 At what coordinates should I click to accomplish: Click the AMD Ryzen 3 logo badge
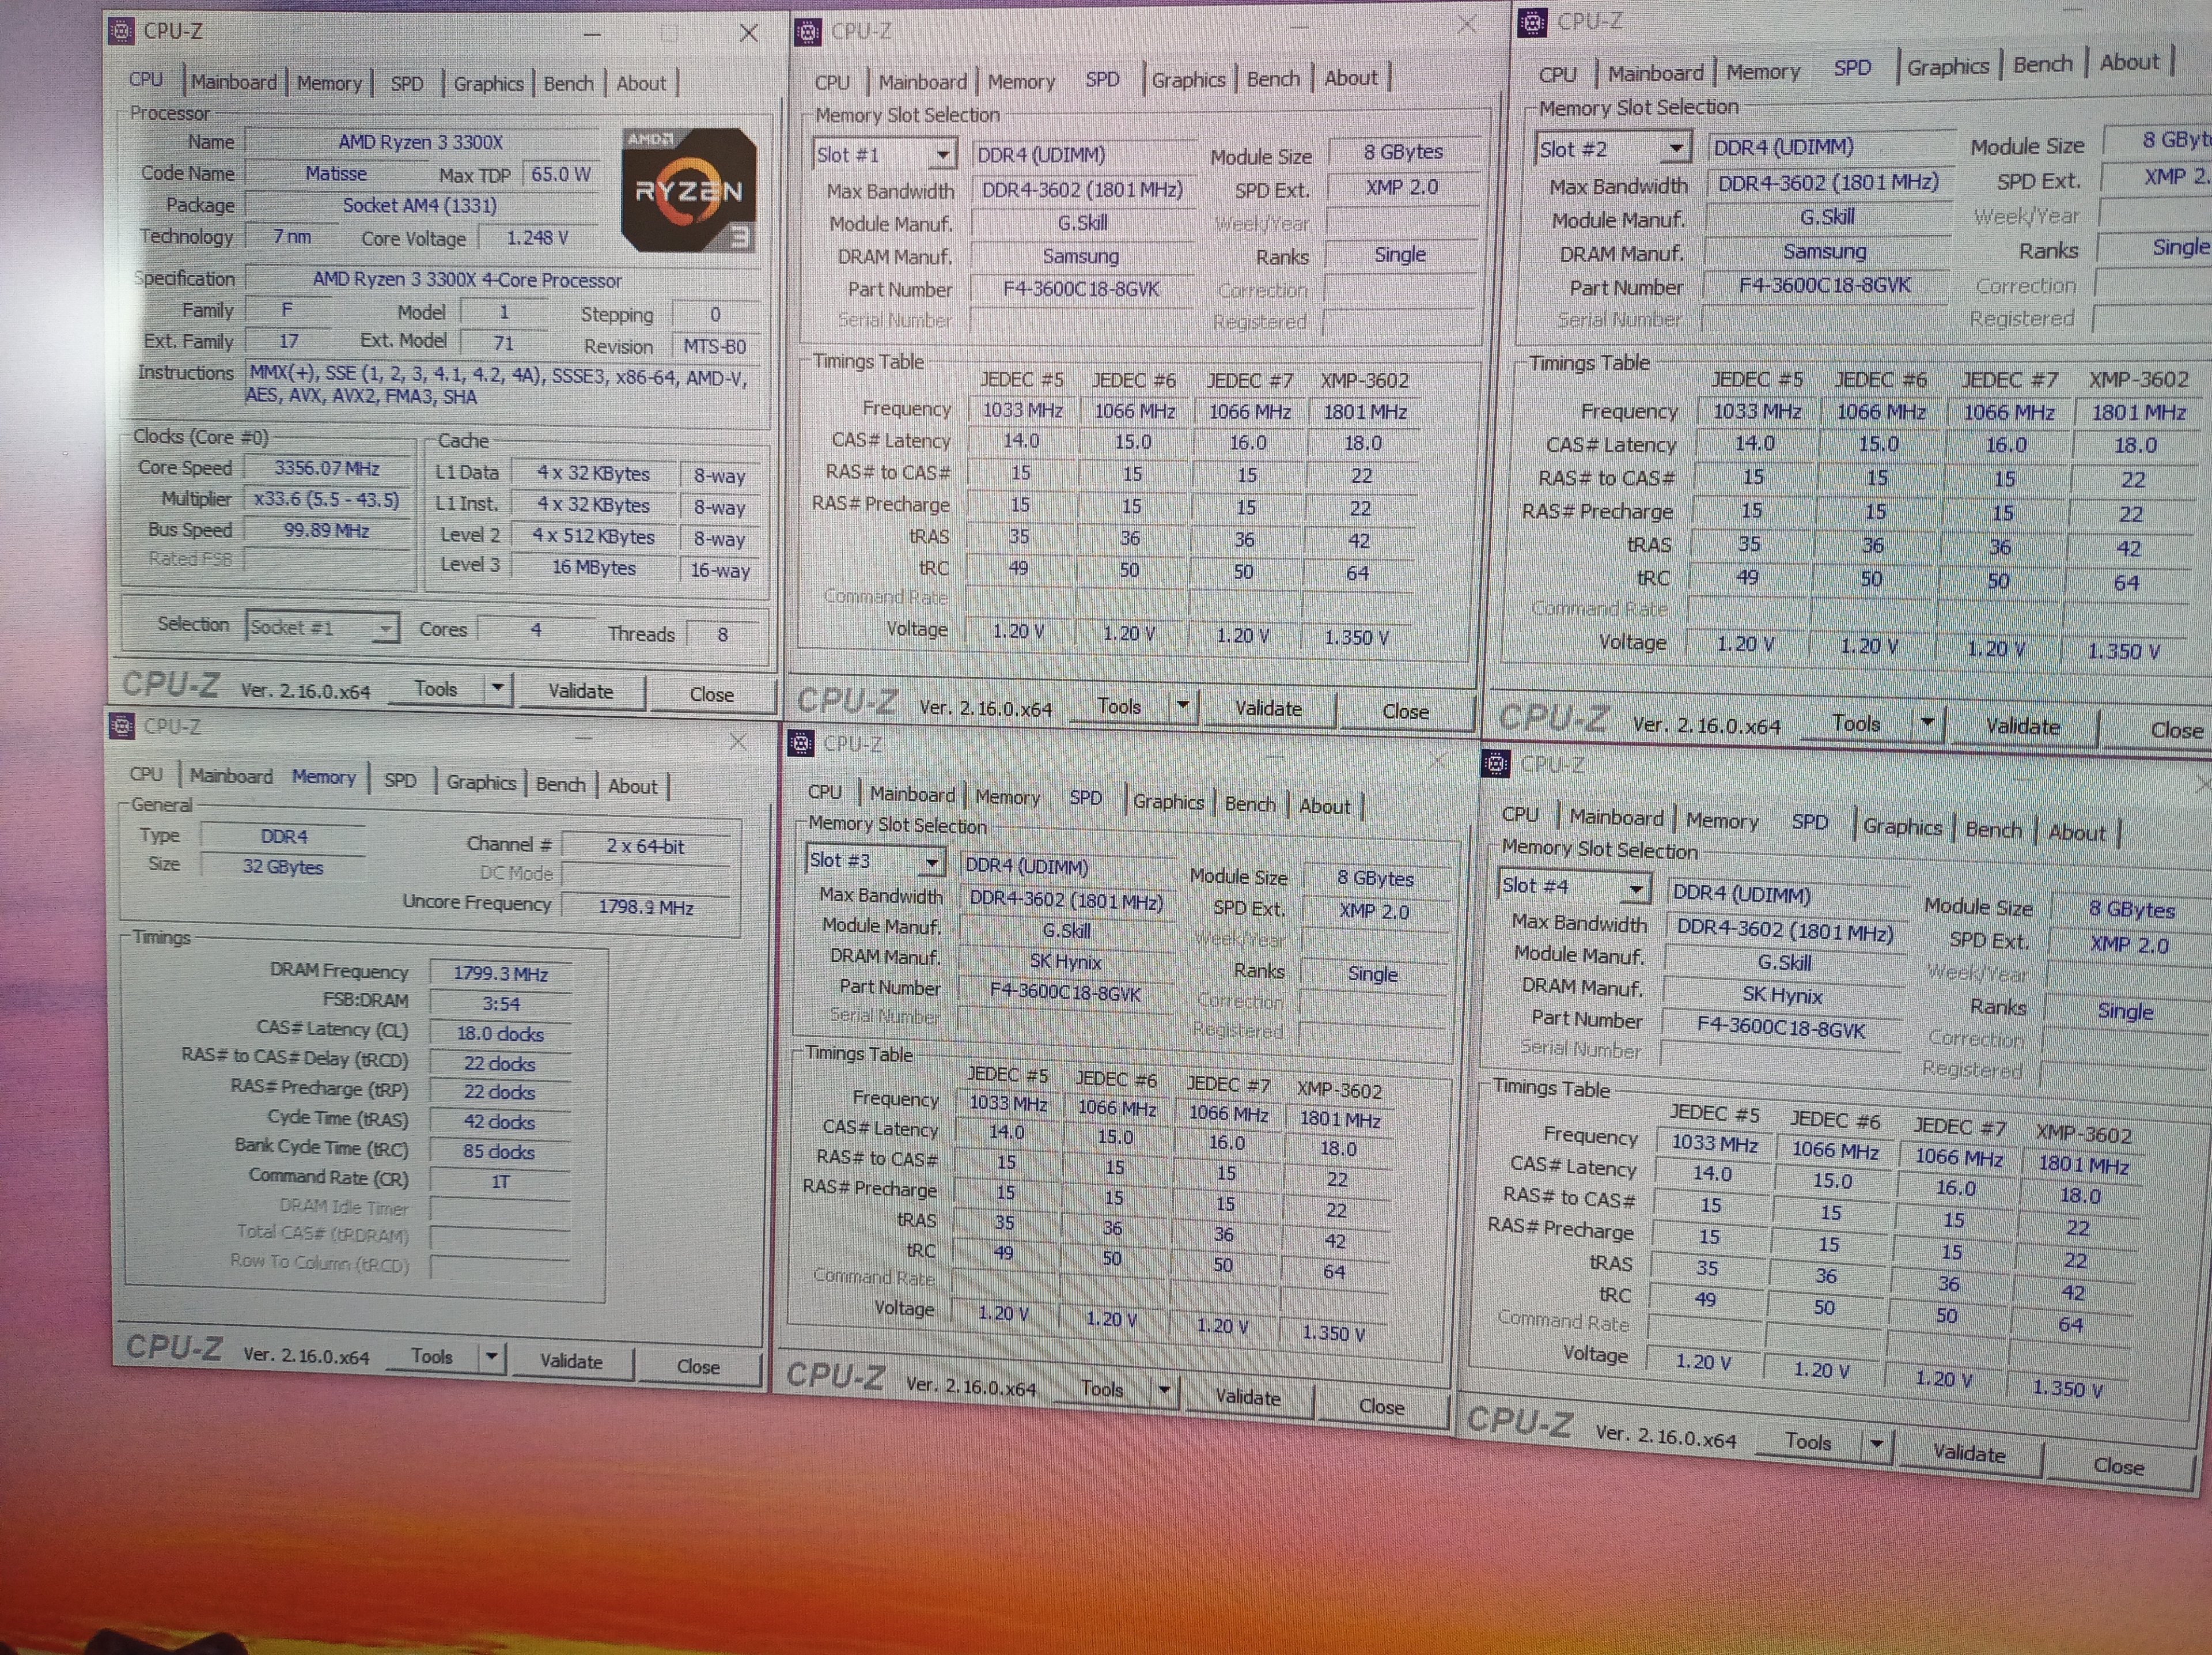688,189
